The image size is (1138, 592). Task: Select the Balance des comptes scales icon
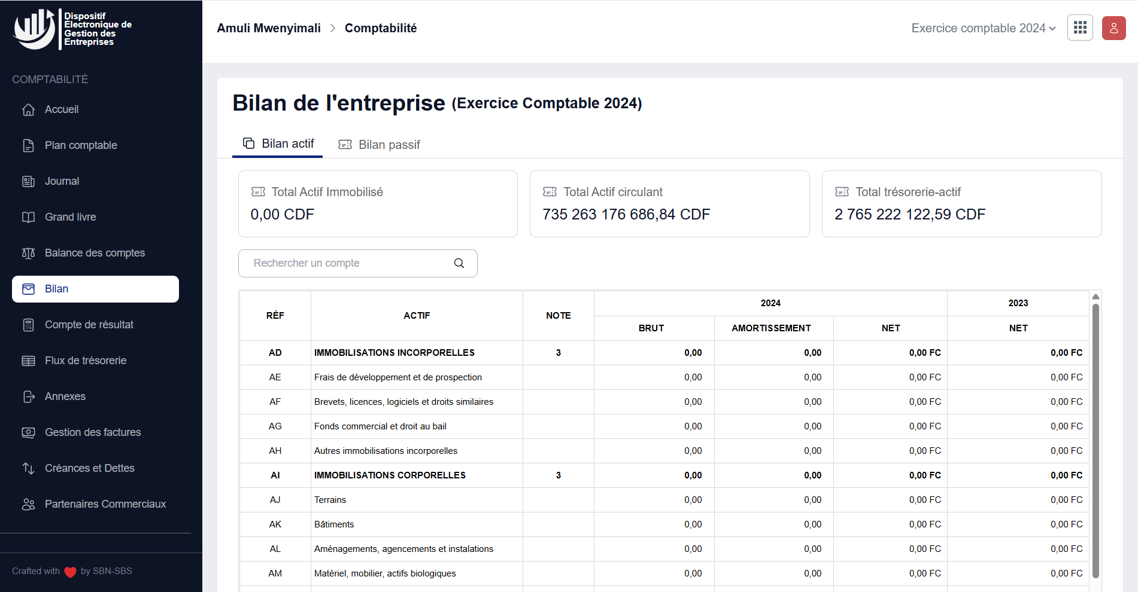(x=29, y=253)
